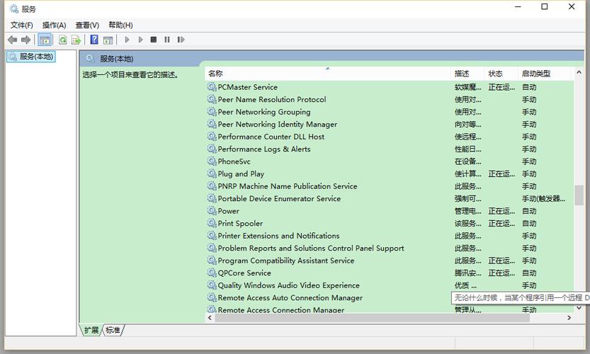Viewport: 590px width, 354px height.
Task: Switch to the 标准 tab
Action: pyautogui.click(x=113, y=331)
